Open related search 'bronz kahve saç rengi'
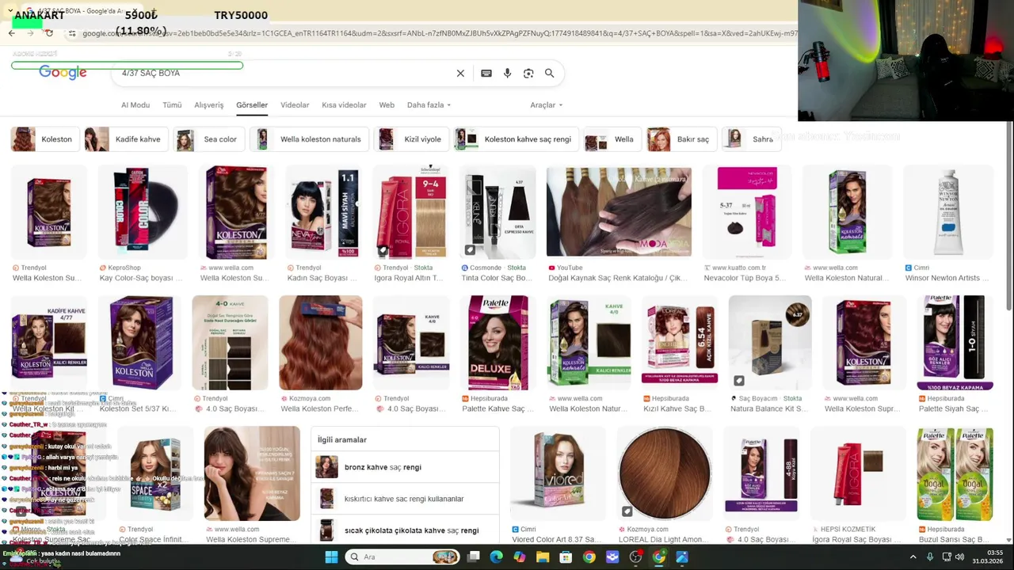The width and height of the screenshot is (1014, 570). [405, 467]
